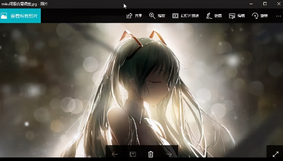Open the 查看所有照片 (view all photos) button
This screenshot has width=283, height=161.
tap(20, 16)
